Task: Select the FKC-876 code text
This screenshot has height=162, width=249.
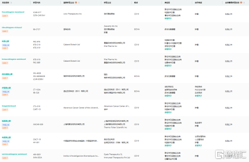Action: [36, 41]
